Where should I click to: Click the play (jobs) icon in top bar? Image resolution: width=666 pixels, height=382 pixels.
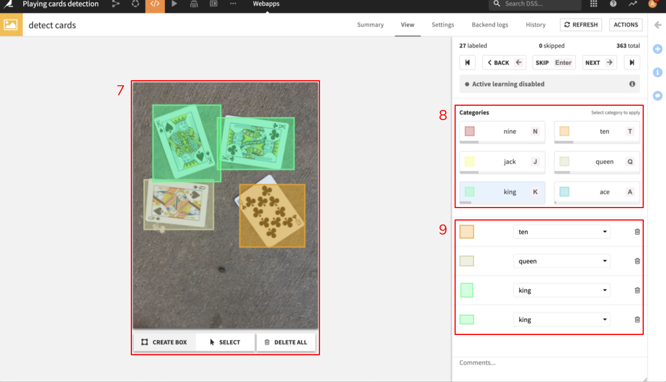point(174,4)
